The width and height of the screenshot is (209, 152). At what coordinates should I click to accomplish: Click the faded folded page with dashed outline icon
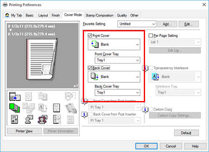point(70,96)
